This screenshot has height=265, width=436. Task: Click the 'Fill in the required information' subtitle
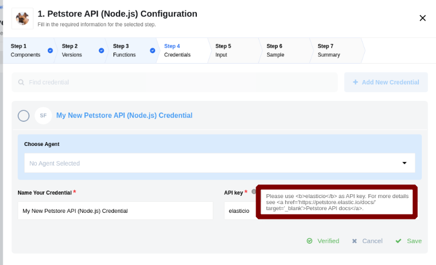[97, 25]
